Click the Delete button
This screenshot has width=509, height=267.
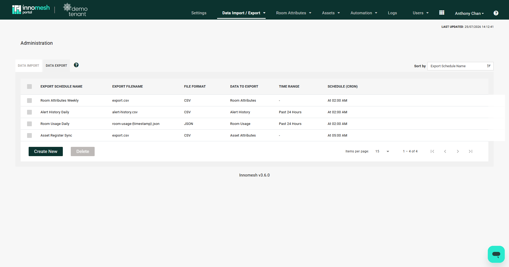click(x=83, y=151)
